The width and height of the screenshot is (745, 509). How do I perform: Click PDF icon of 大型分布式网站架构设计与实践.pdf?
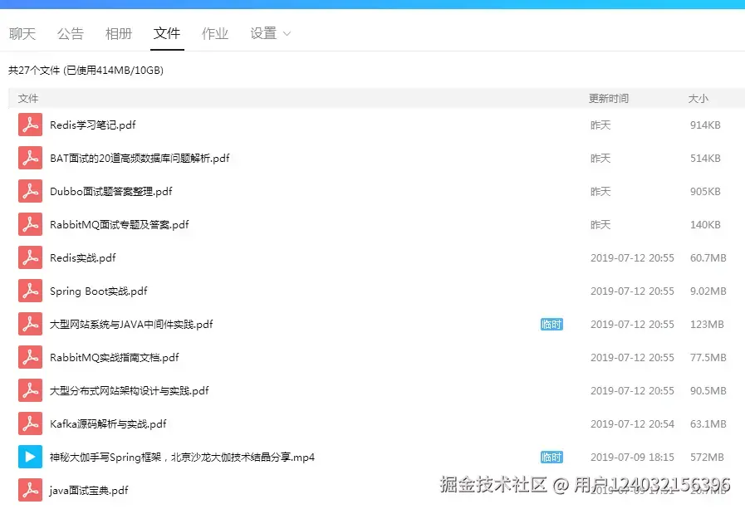click(31, 390)
